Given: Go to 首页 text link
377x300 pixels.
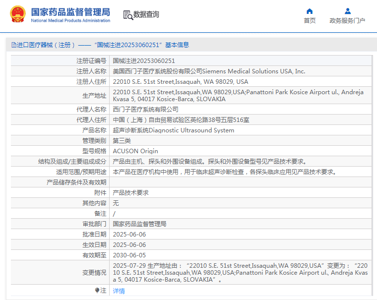Looking at the screenshot, I should tap(310, 21).
